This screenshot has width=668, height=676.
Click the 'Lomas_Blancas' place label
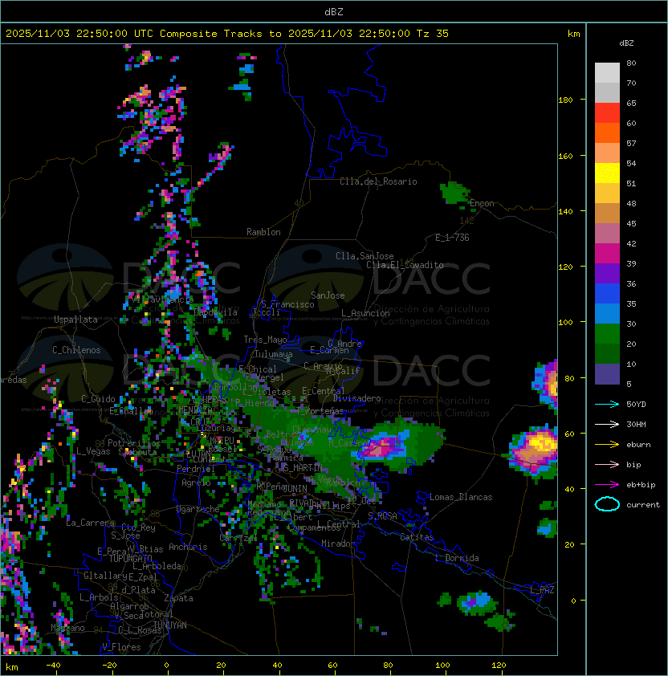[x=461, y=497]
